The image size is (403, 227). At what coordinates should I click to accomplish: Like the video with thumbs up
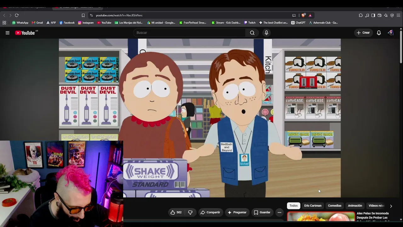click(x=176, y=212)
